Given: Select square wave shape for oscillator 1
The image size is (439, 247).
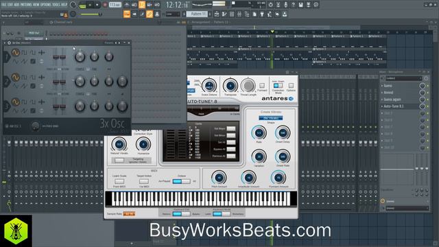Looking at the screenshot, I should (24, 52).
